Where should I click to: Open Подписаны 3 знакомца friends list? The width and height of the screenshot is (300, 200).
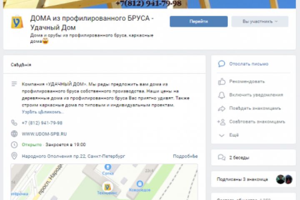pyautogui.click(x=242, y=179)
